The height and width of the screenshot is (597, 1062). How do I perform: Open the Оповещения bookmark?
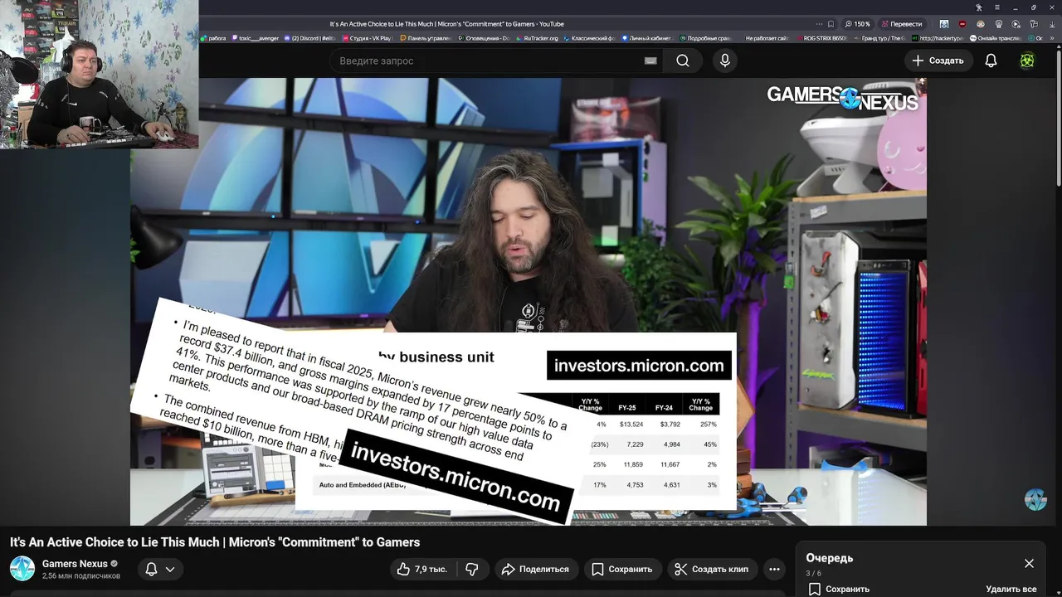pos(485,38)
